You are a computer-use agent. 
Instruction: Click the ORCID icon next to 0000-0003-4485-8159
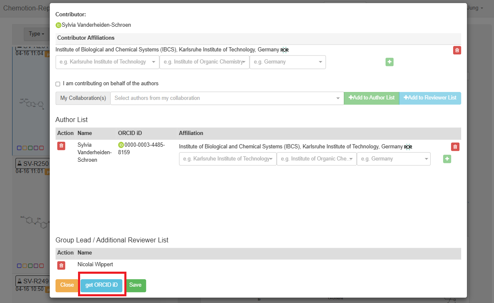[x=121, y=145]
